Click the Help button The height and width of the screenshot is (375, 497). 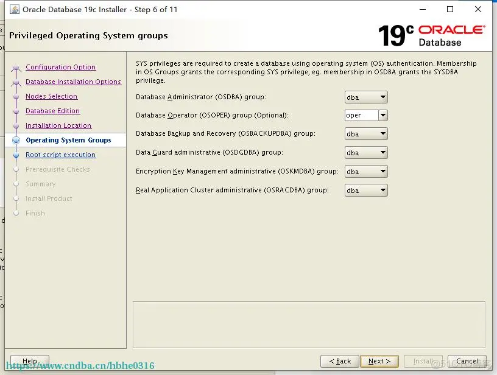[x=30, y=361]
